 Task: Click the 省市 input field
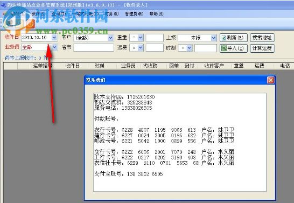pos(94,47)
